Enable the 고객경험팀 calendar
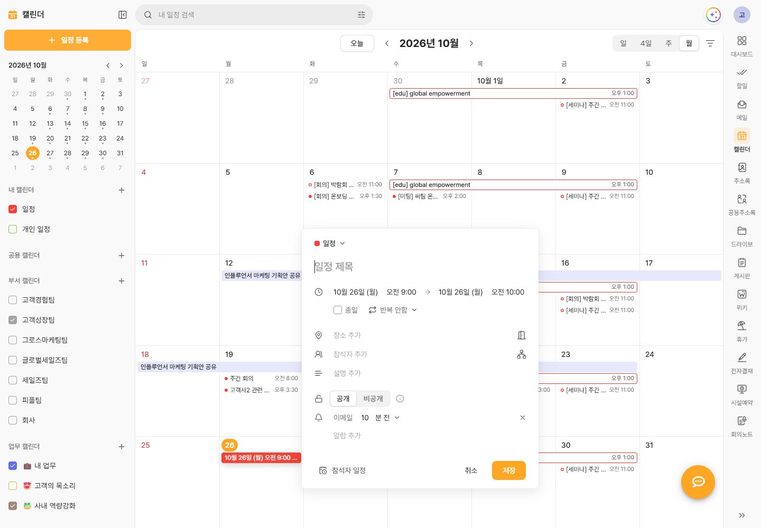This screenshot has height=528, width=761. (x=13, y=300)
